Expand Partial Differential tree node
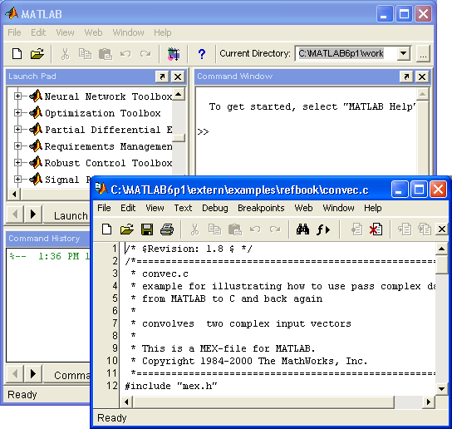The image size is (452, 429). click(18, 130)
